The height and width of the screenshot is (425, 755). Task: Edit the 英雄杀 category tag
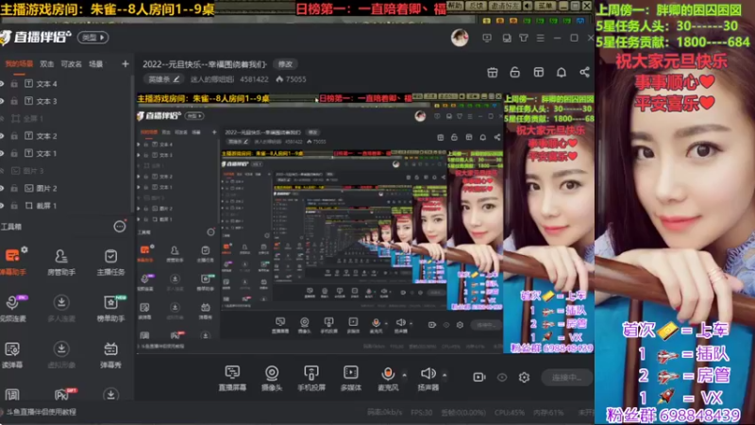[163, 79]
